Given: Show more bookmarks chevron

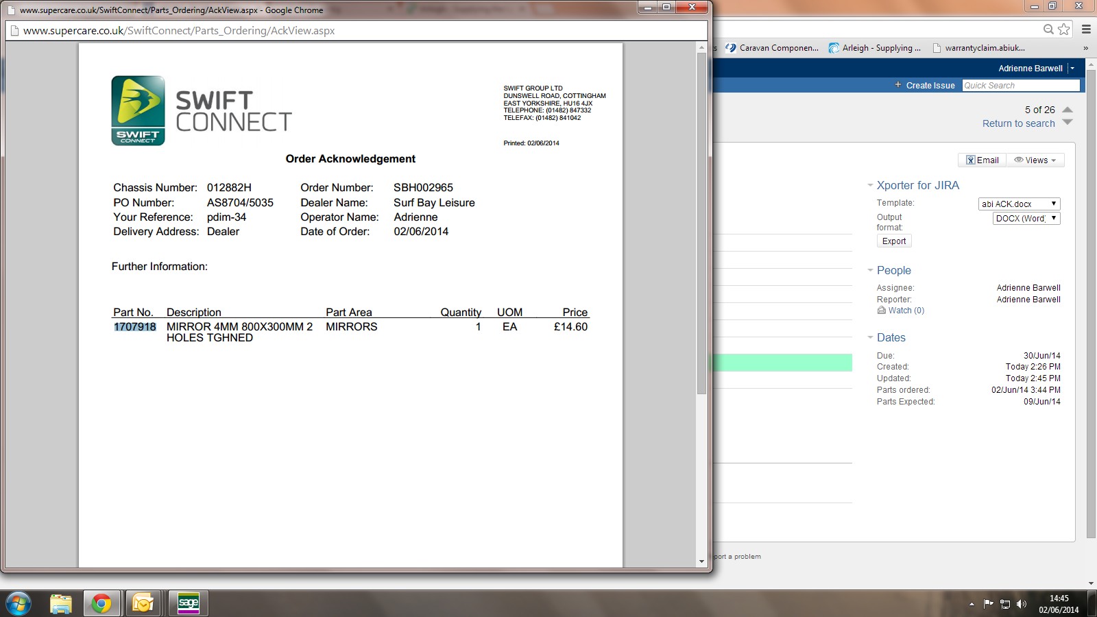Looking at the screenshot, I should pos(1085,48).
